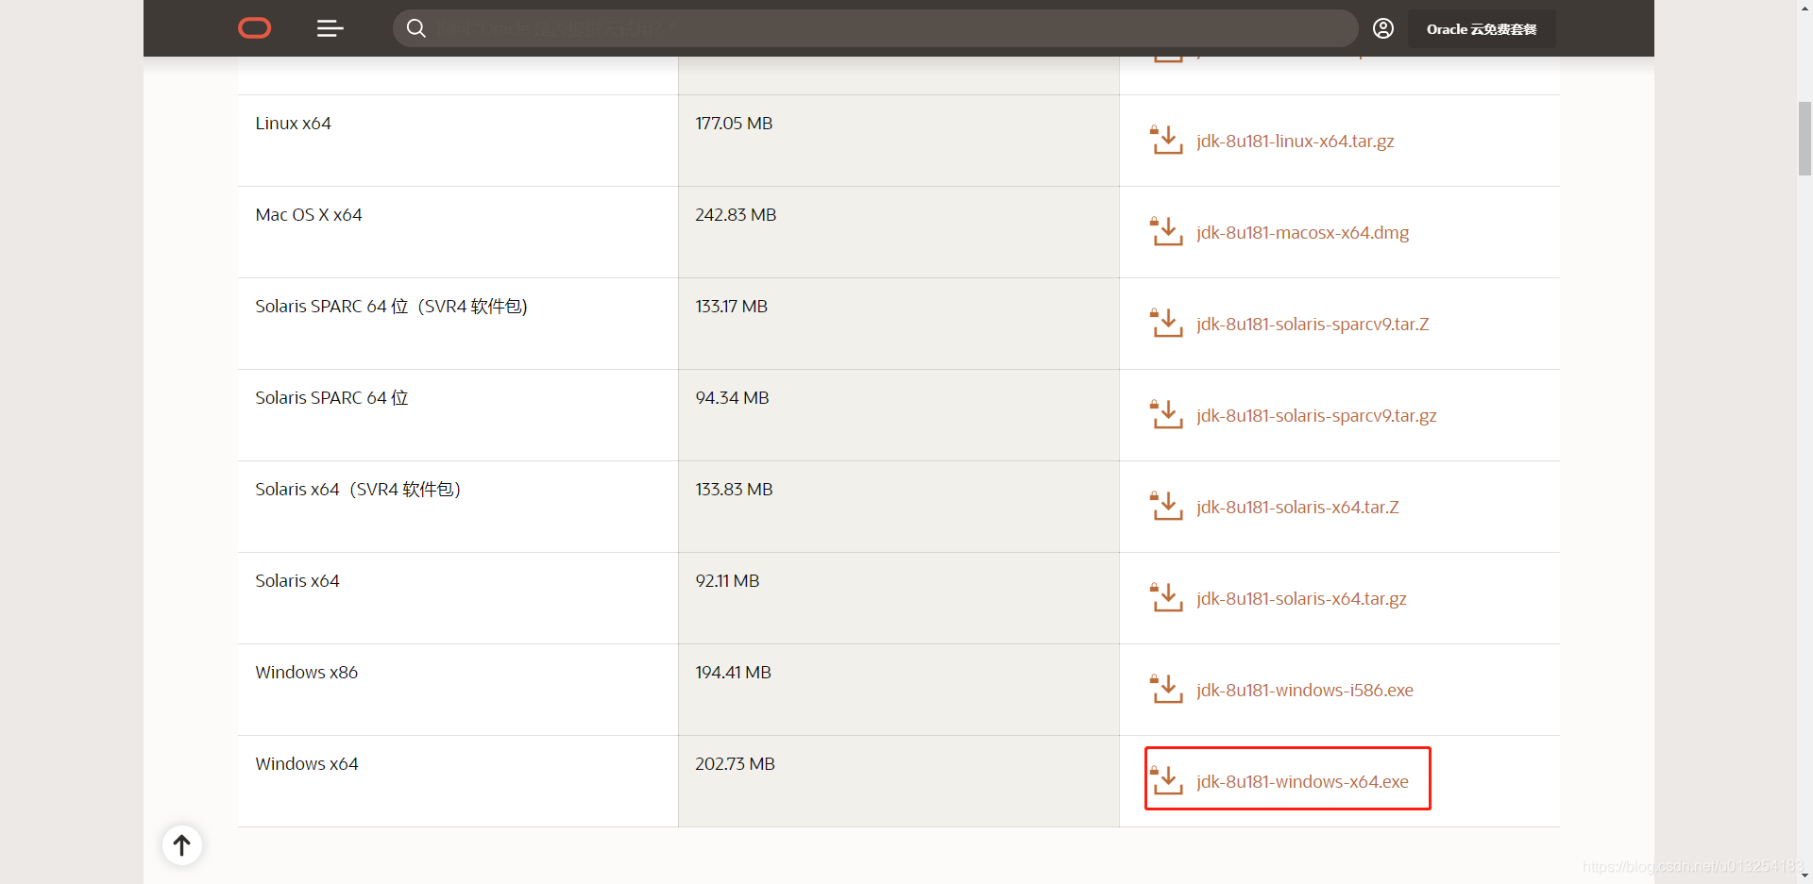This screenshot has width=1813, height=884.
Task: Open the user account icon
Action: click(x=1383, y=28)
